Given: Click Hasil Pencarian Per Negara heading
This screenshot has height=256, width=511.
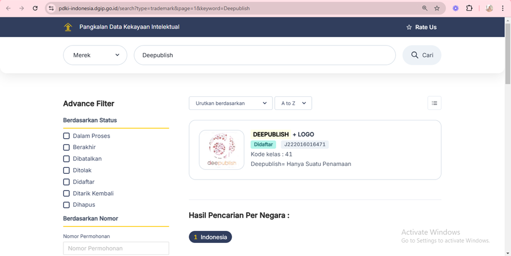Looking at the screenshot, I should 239,215.
